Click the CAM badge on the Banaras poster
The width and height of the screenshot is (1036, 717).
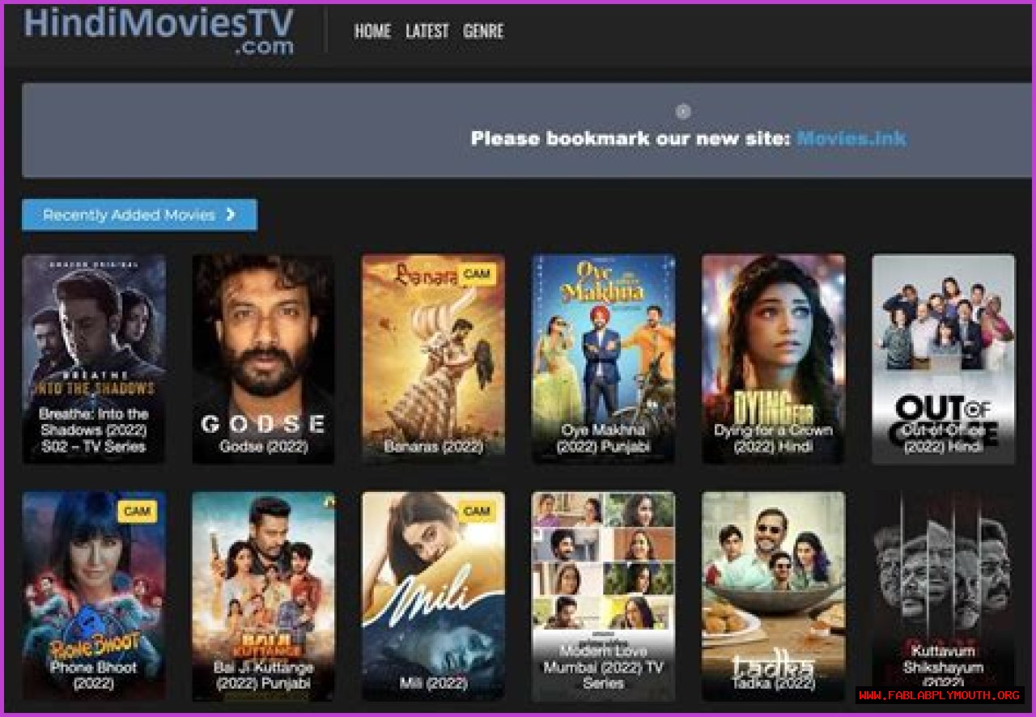click(477, 274)
